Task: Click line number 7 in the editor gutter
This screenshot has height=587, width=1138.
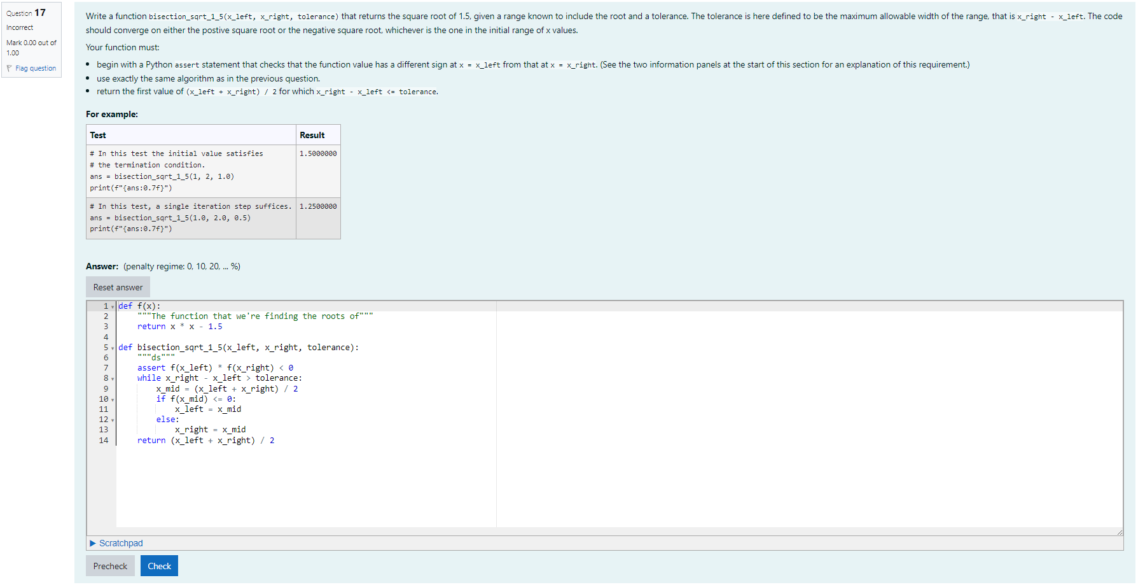Action: tap(105, 367)
